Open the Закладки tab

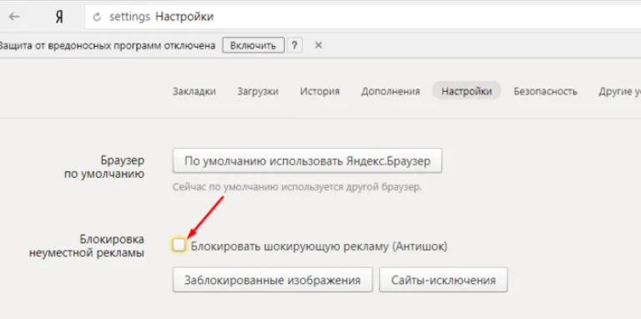[x=194, y=91]
